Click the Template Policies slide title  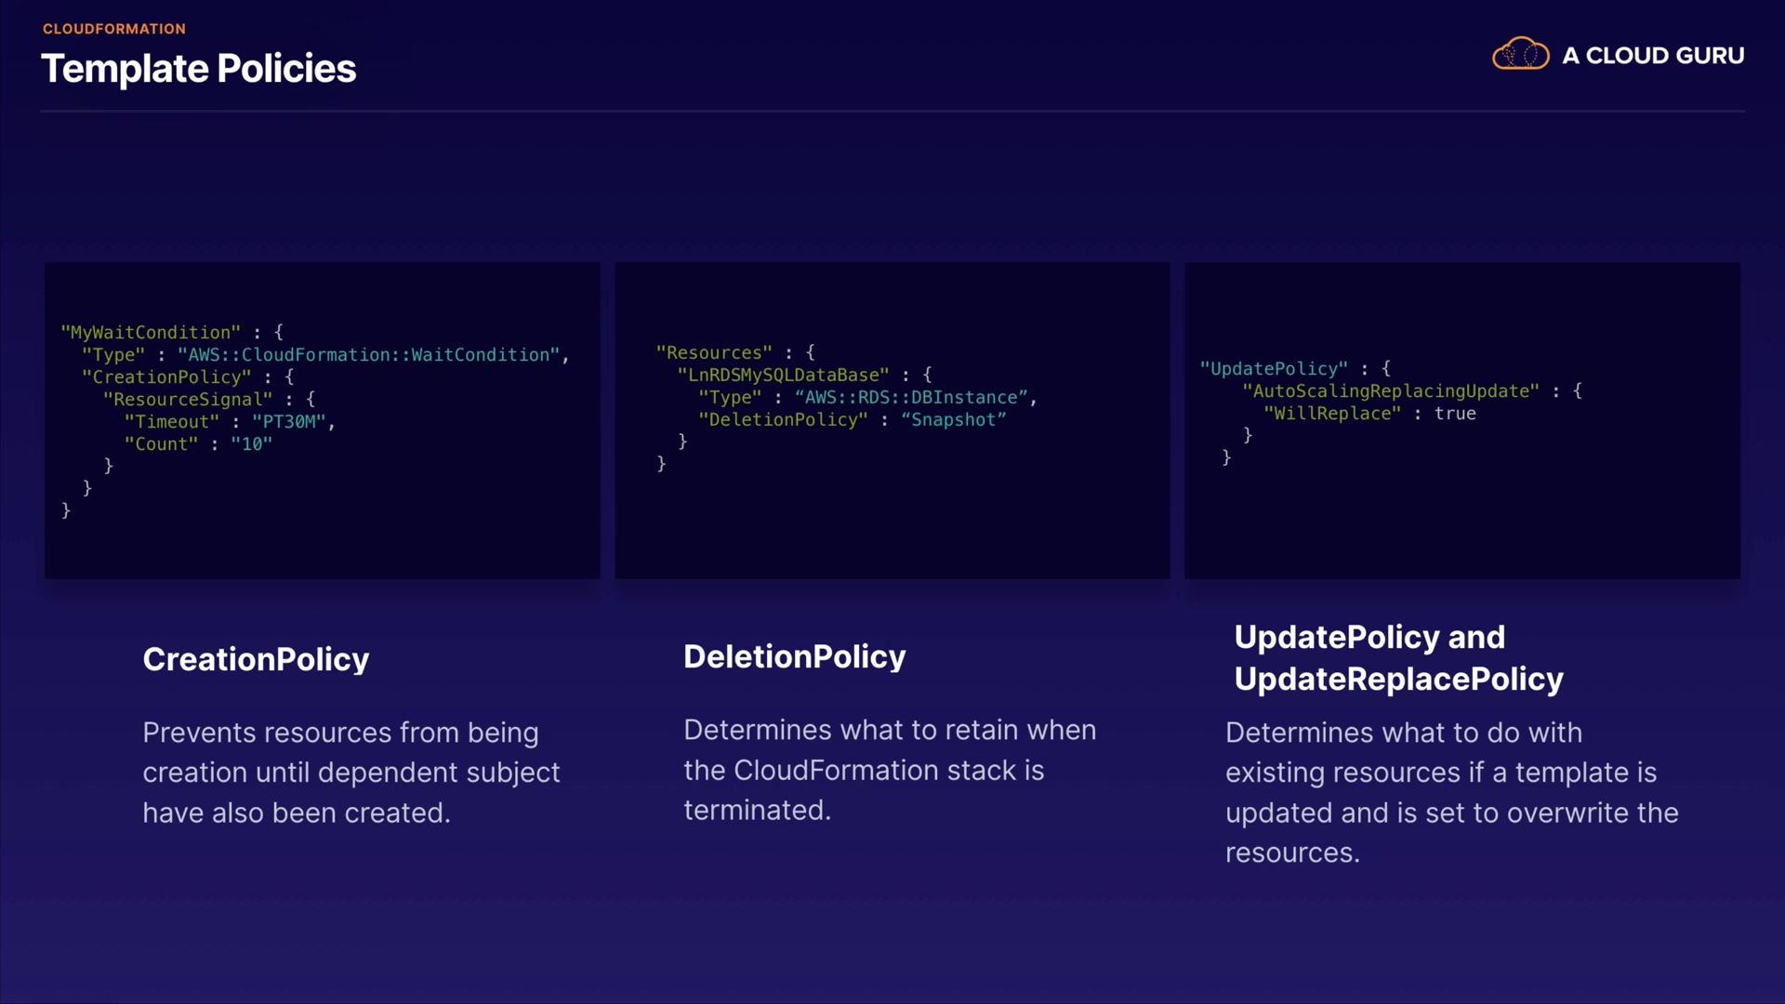point(199,69)
